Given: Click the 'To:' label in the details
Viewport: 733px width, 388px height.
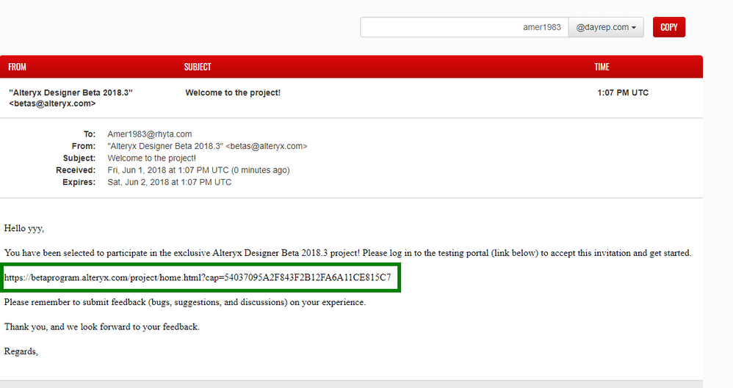Looking at the screenshot, I should pos(90,134).
